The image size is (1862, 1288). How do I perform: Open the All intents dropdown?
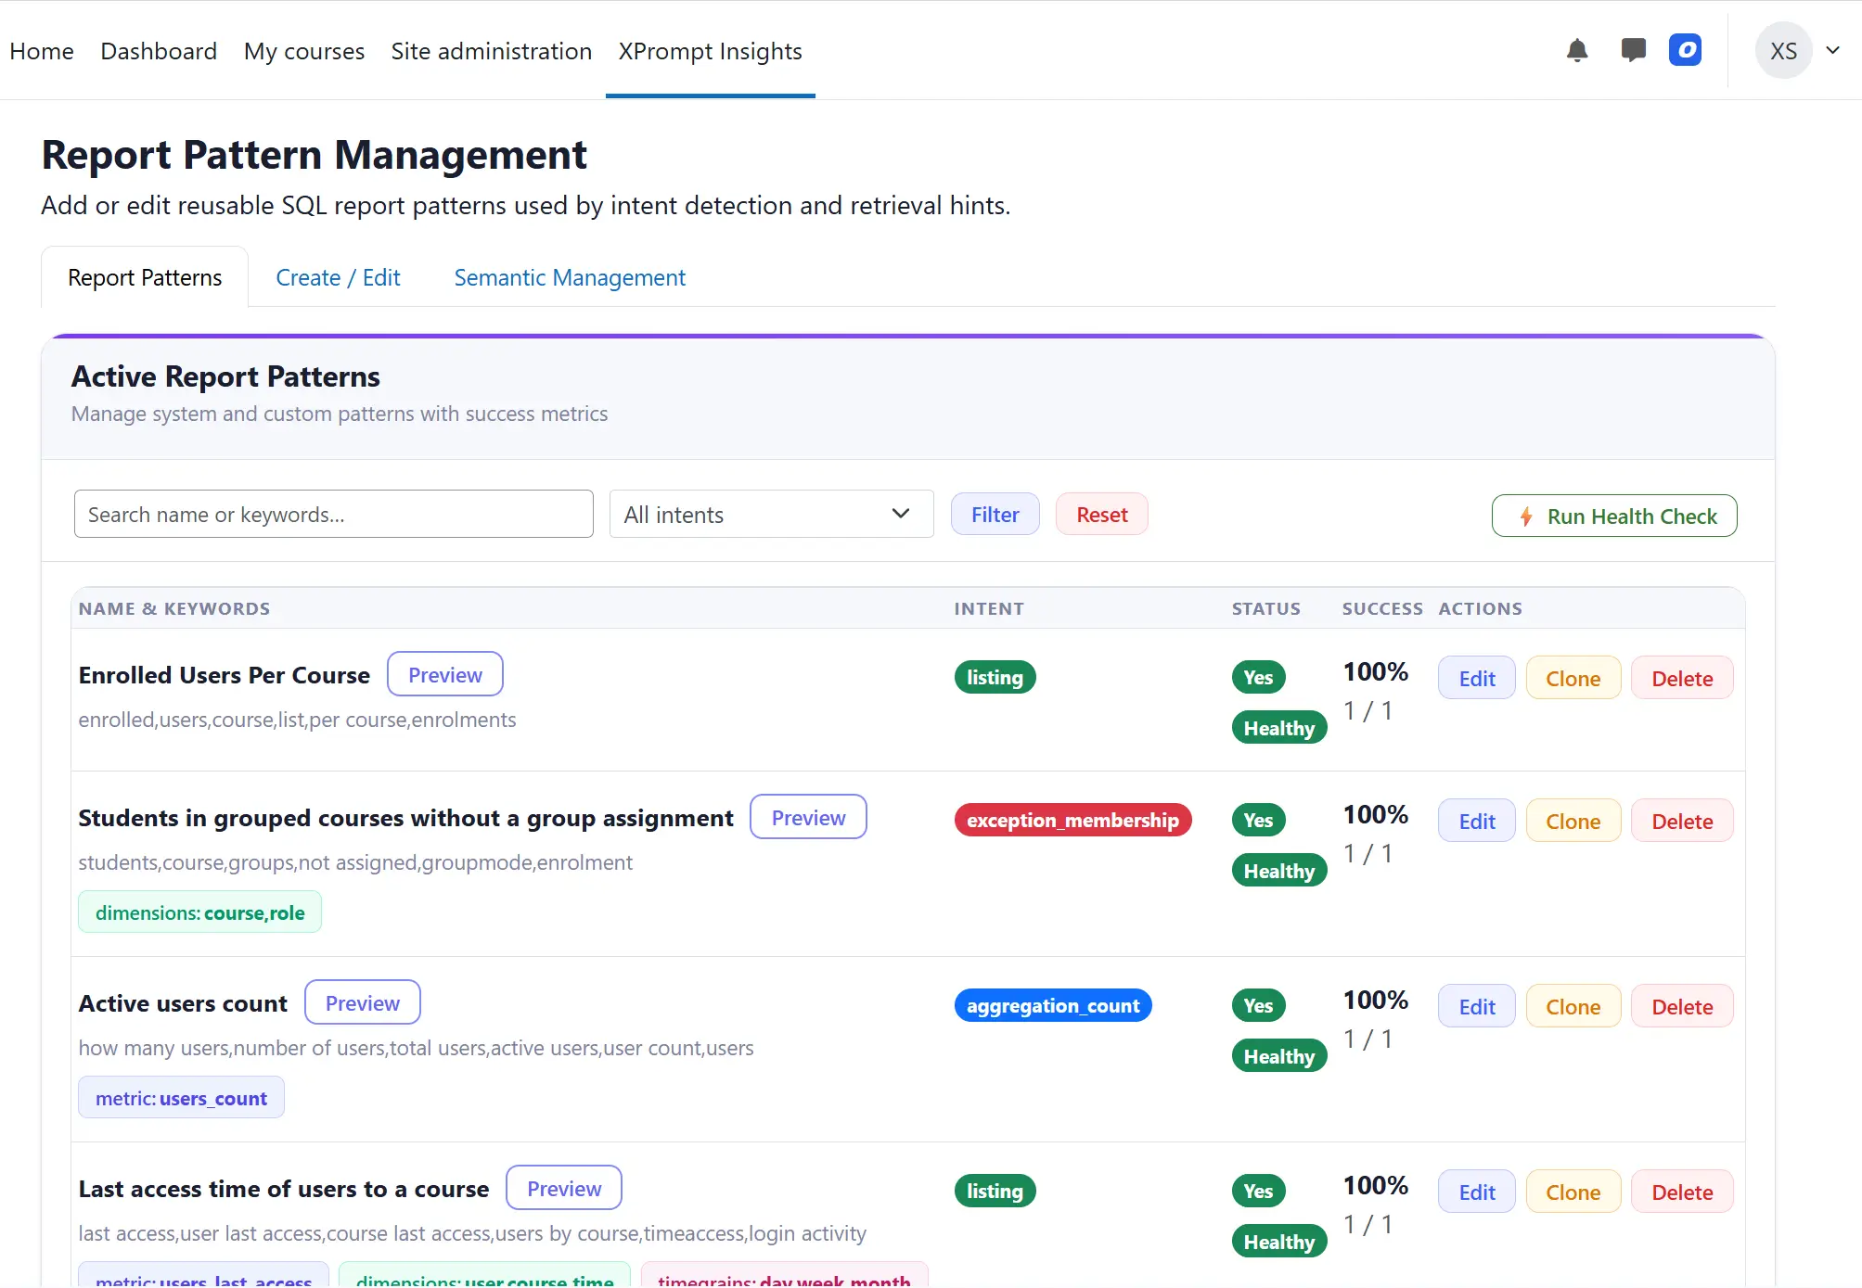771,514
